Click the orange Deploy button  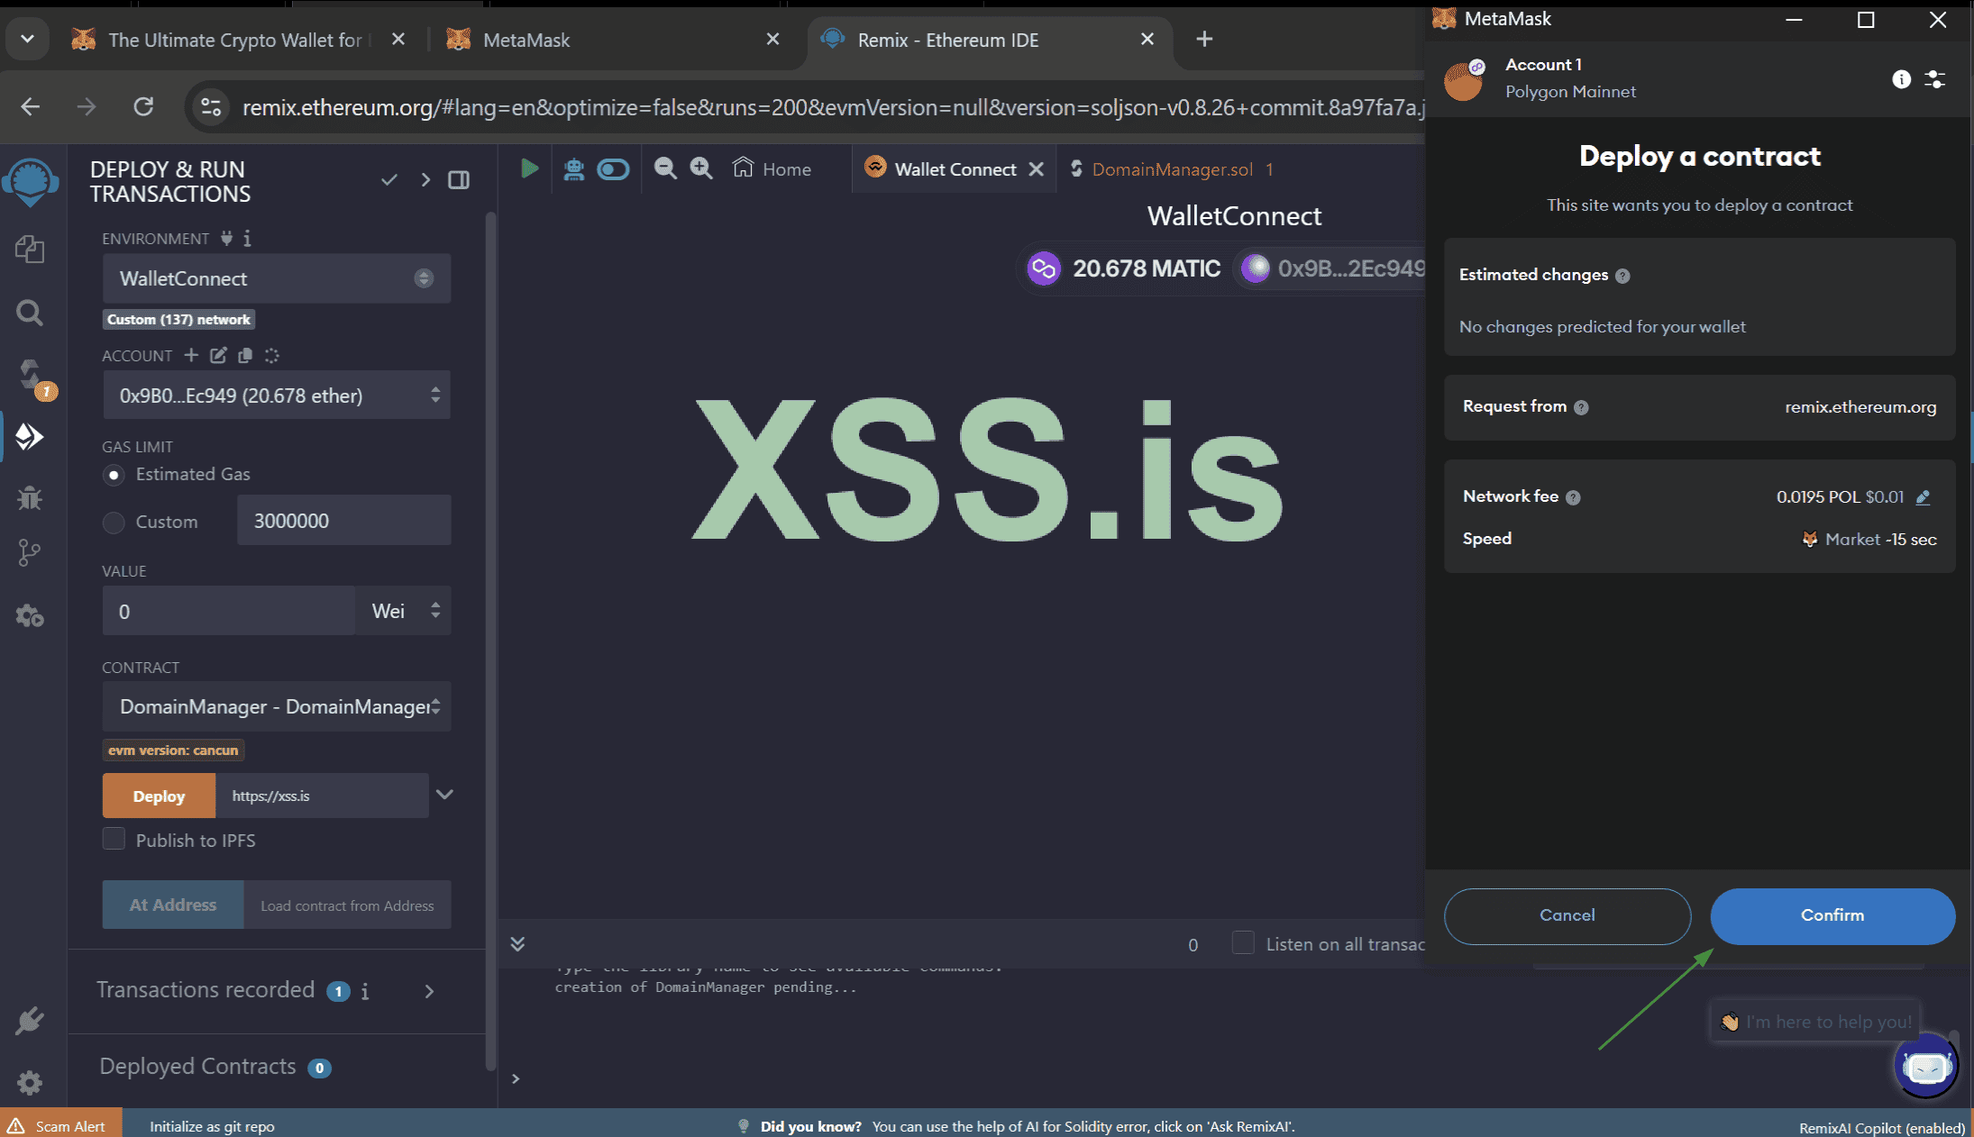click(x=159, y=796)
